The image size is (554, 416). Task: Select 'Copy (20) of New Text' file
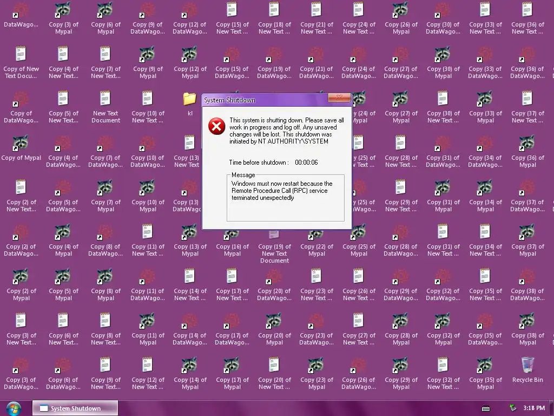coord(274,374)
